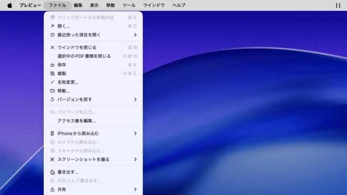The height and width of the screenshot is (195, 347).
Task: Expand 最近使った項目を開く submenu chevron
Action: coord(135,35)
